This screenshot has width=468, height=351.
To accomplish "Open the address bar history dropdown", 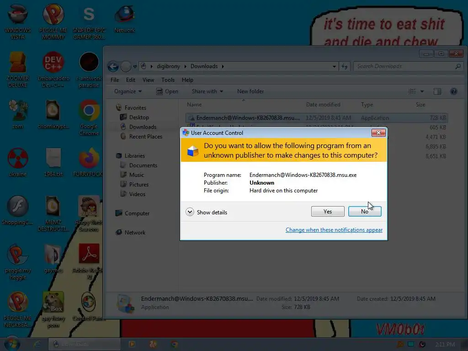I will (x=334, y=66).
